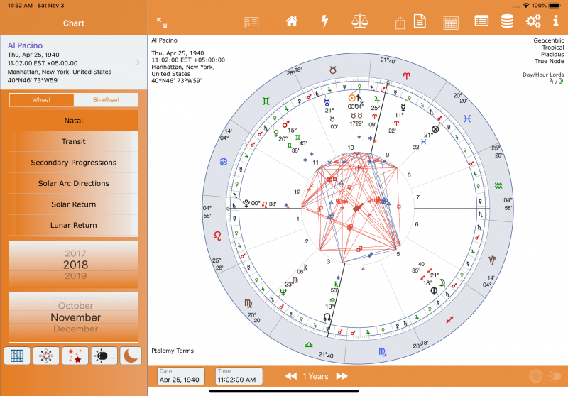The image size is (568, 396).
Task: Switch to Bi-Wheel mode
Action: pyautogui.click(x=106, y=100)
